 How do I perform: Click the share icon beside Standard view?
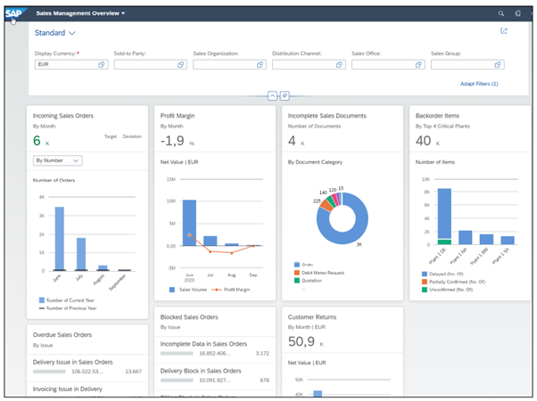[504, 31]
